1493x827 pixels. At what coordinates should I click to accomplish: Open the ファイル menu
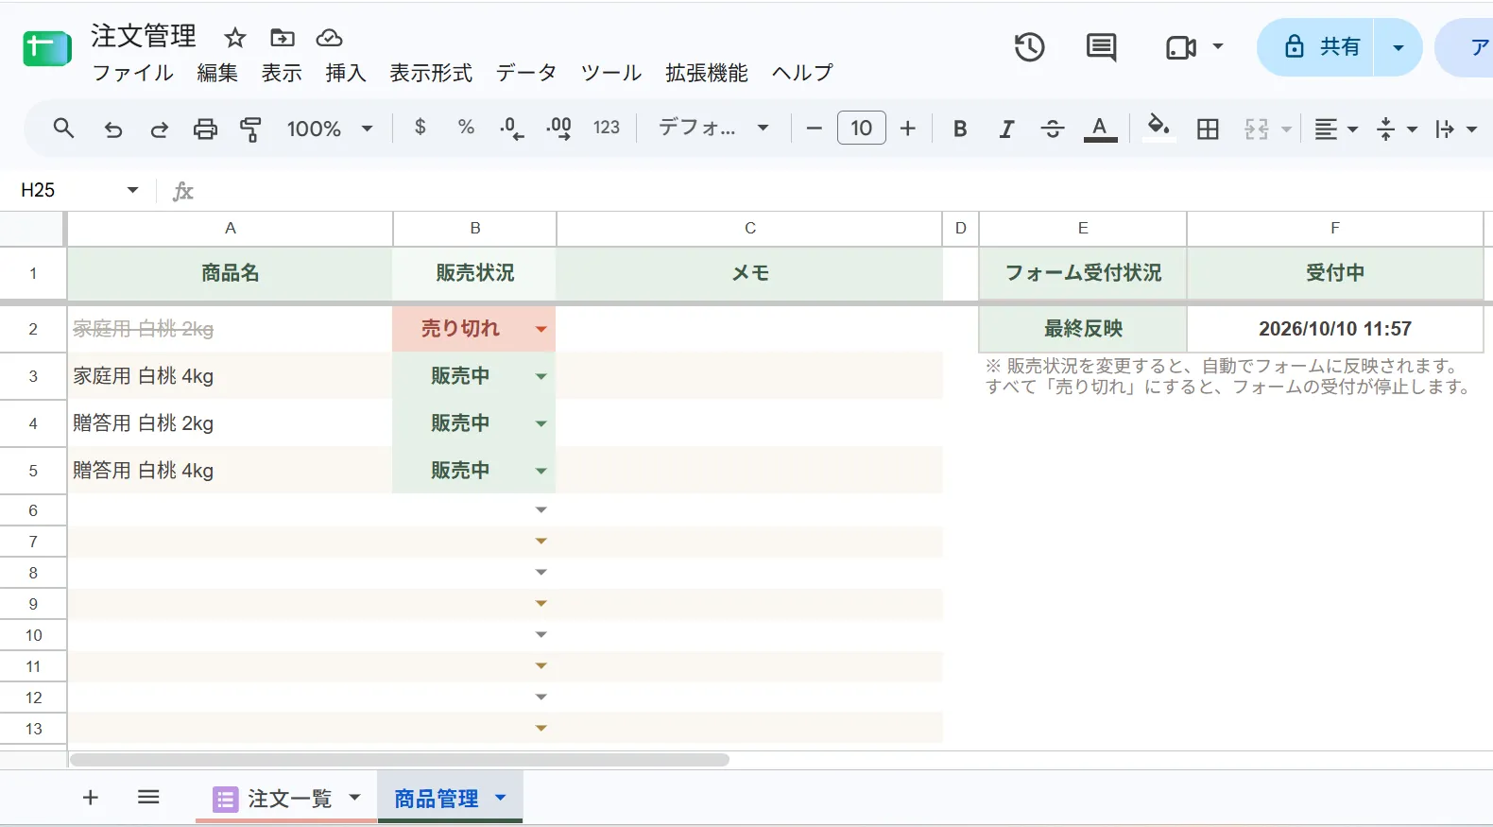pos(132,73)
